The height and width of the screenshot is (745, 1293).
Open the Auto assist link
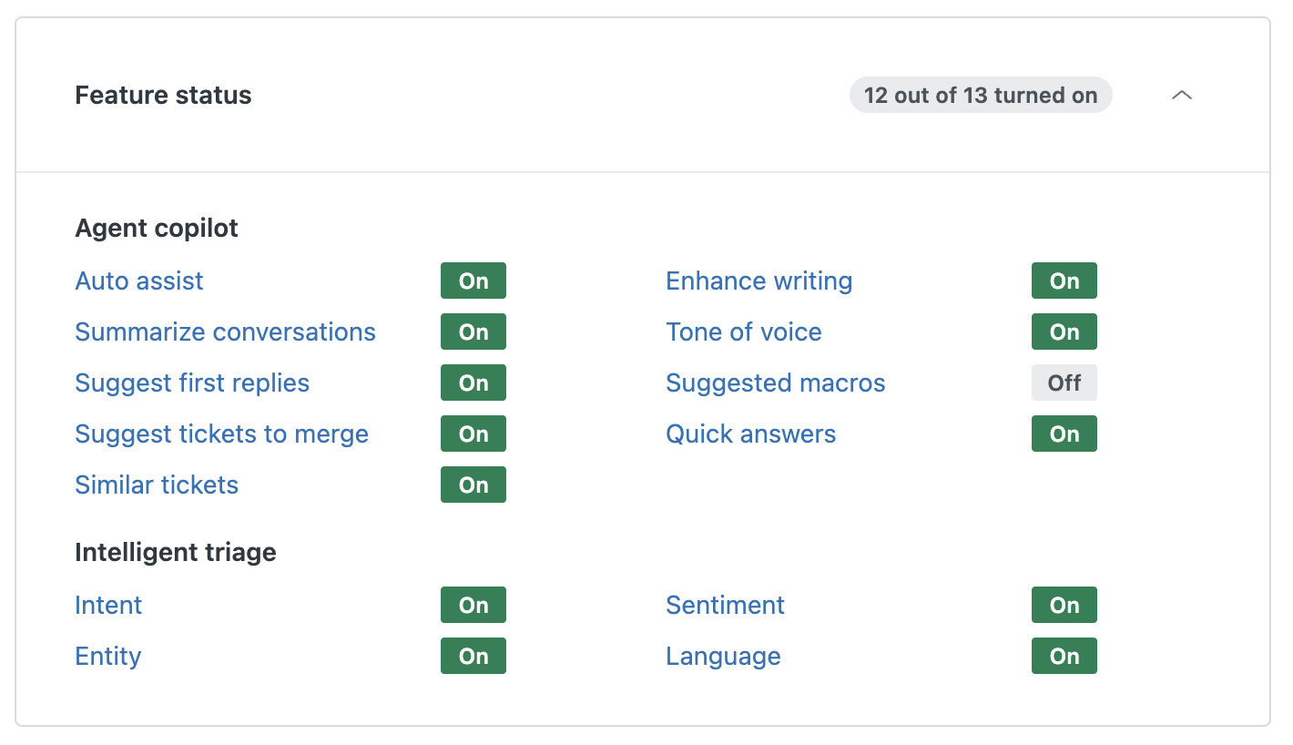tap(139, 281)
